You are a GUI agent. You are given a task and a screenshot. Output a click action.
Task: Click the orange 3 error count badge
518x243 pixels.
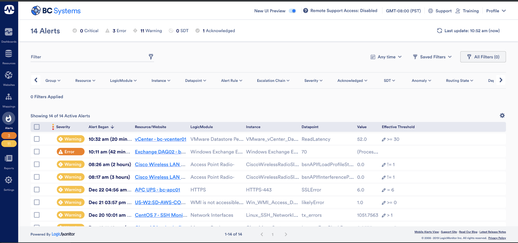pyautogui.click(x=9, y=135)
